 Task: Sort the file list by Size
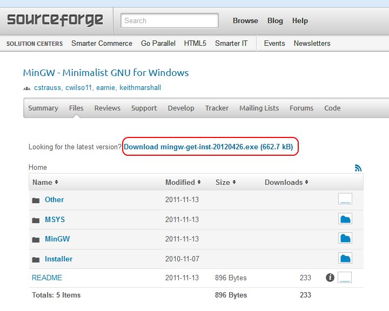pos(225,182)
